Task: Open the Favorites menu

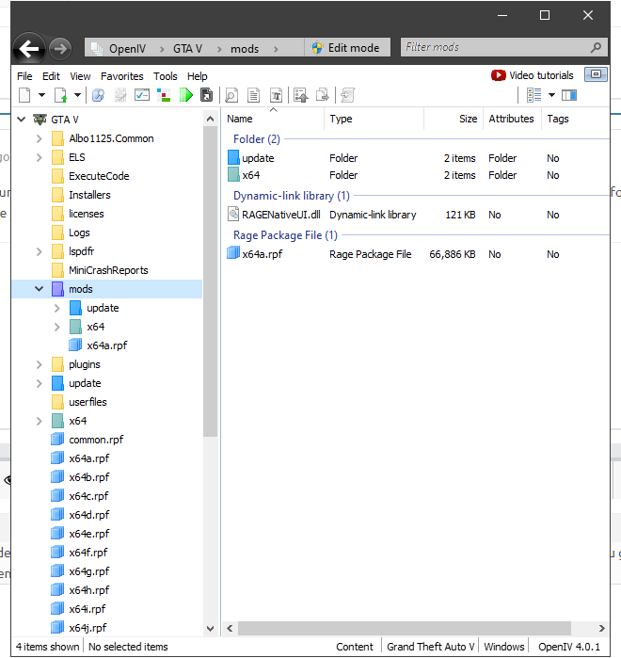Action: click(122, 76)
